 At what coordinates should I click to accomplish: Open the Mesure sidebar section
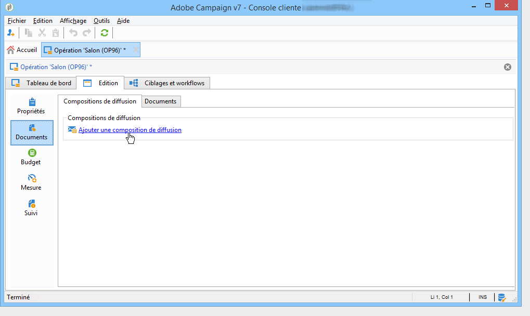pyautogui.click(x=31, y=182)
